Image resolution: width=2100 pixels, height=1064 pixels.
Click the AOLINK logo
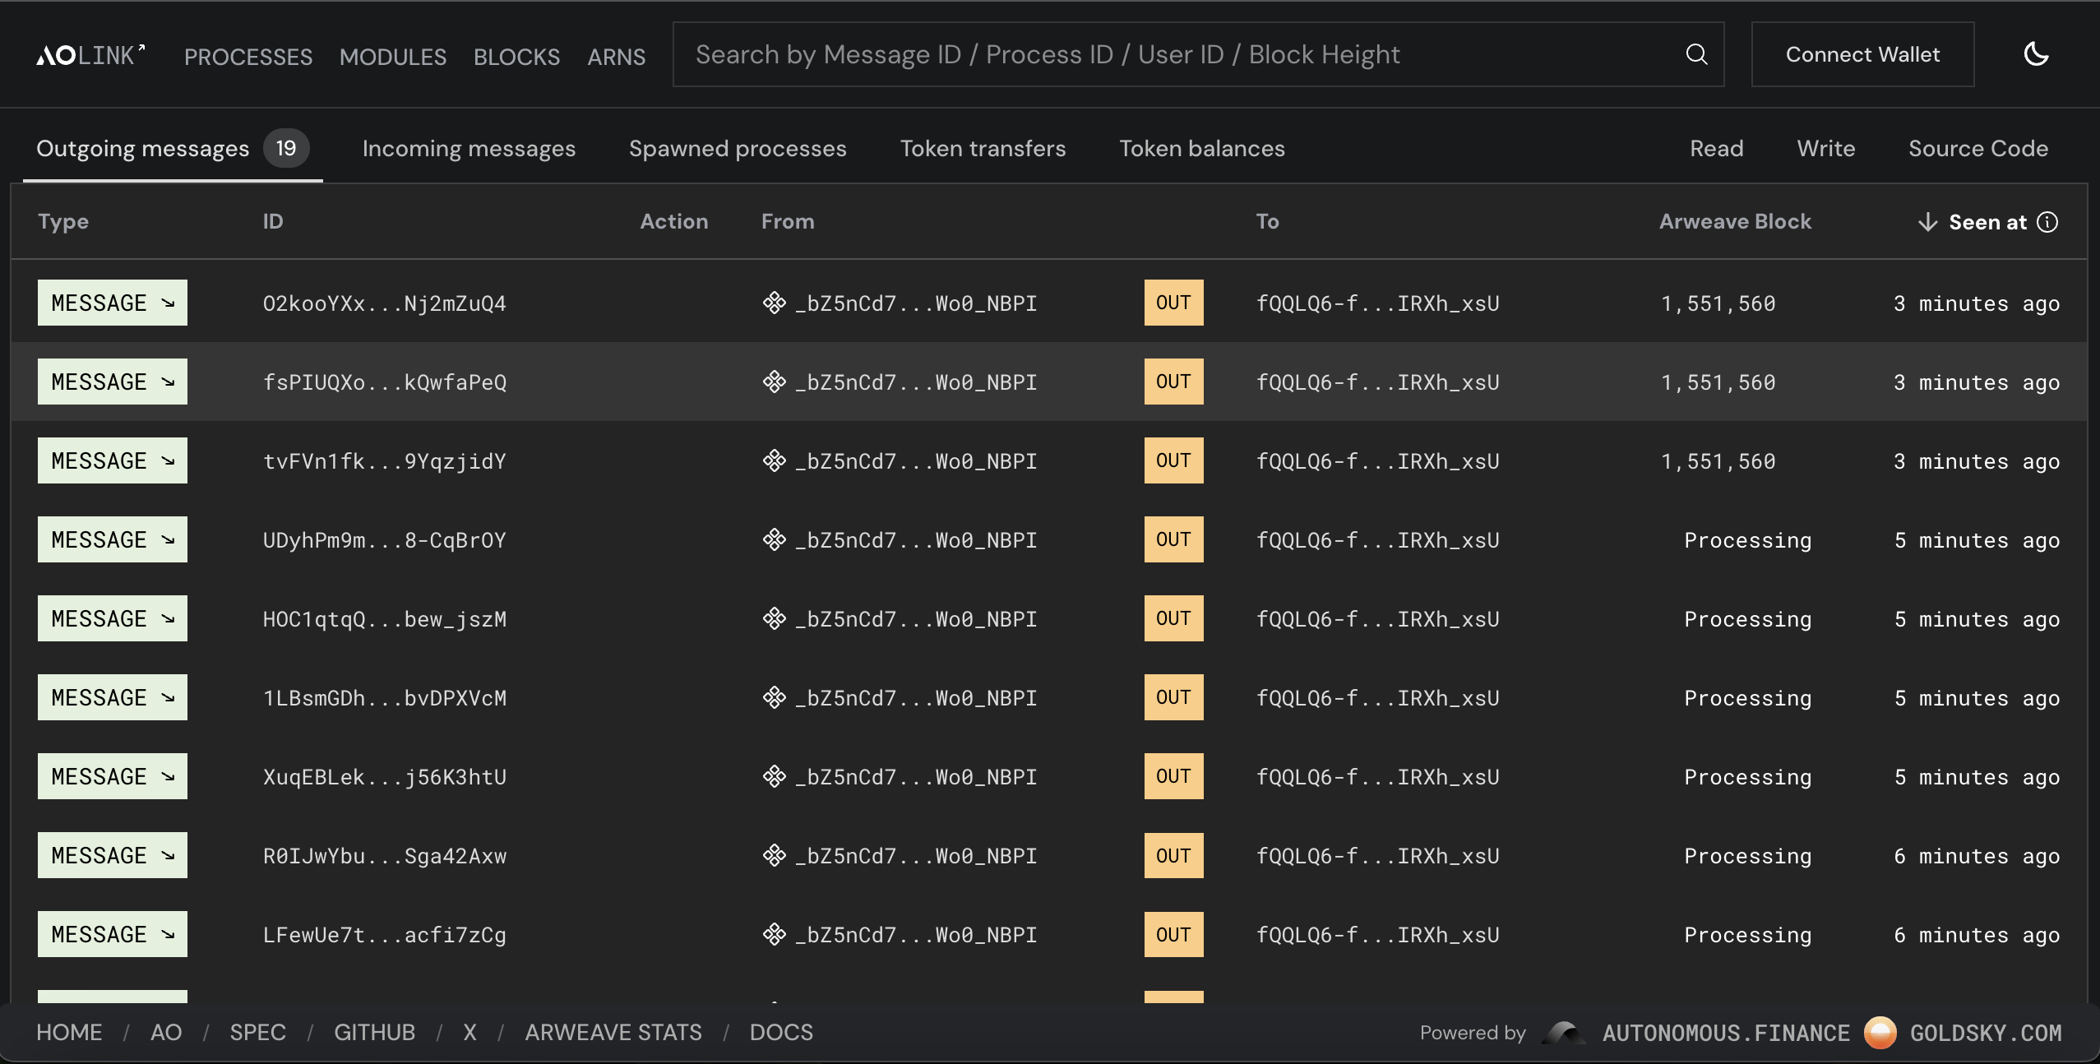point(90,55)
